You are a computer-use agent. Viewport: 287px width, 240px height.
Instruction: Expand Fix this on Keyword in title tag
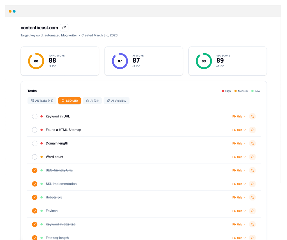tap(239, 224)
